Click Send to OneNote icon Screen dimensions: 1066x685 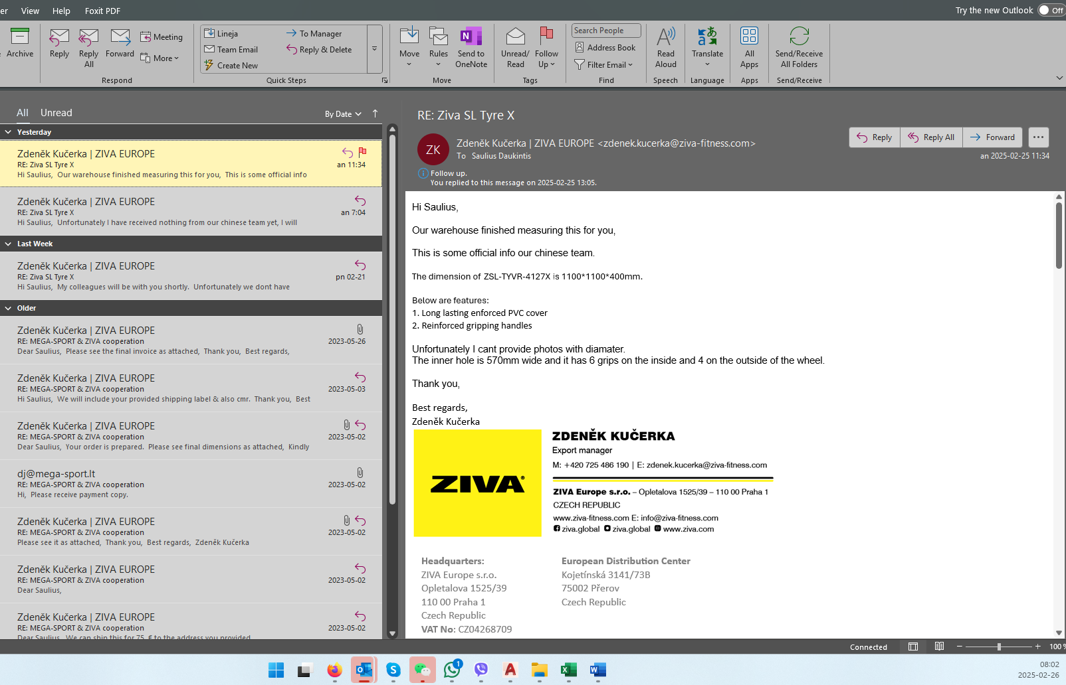pyautogui.click(x=471, y=37)
